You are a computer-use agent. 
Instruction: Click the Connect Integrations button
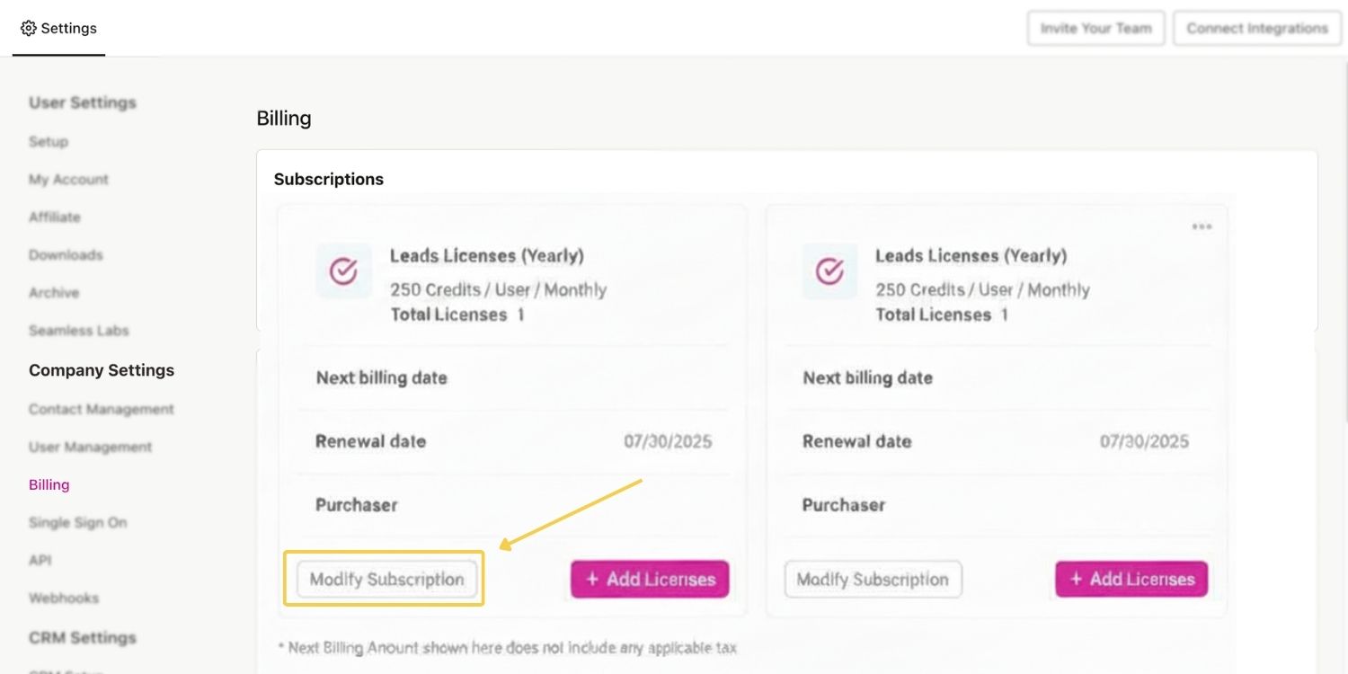pyautogui.click(x=1257, y=28)
